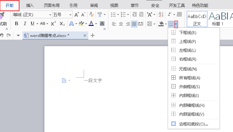Click the text highlight color marker
Viewport: 233px width, 132px height.
pos(81,24)
